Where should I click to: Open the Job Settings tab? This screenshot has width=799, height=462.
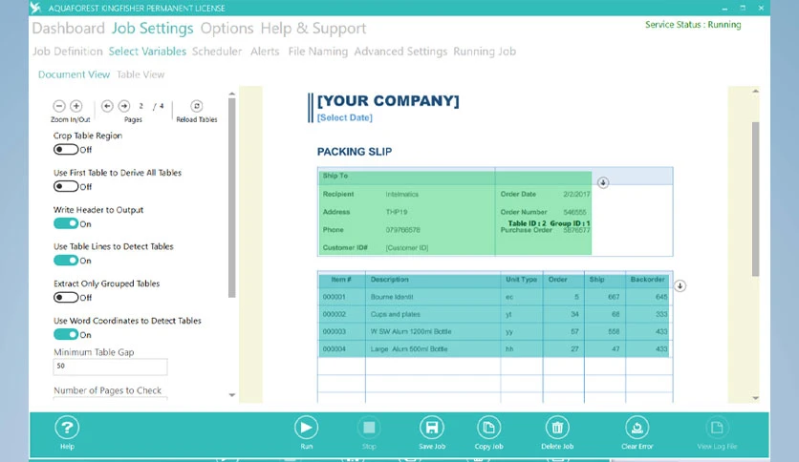click(x=152, y=29)
